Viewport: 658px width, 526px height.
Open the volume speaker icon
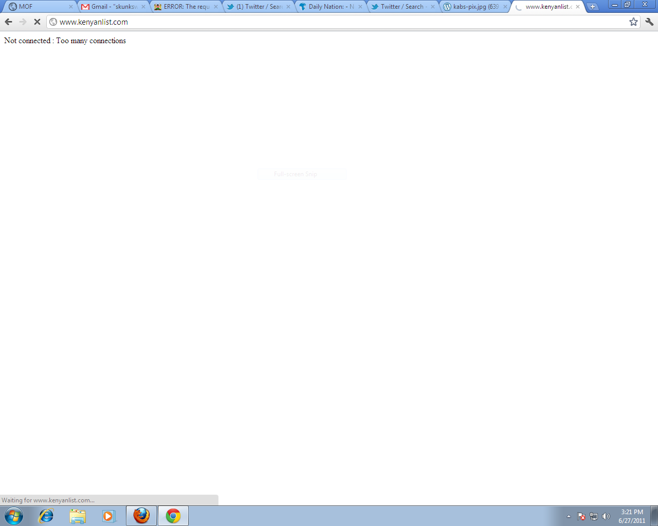606,516
